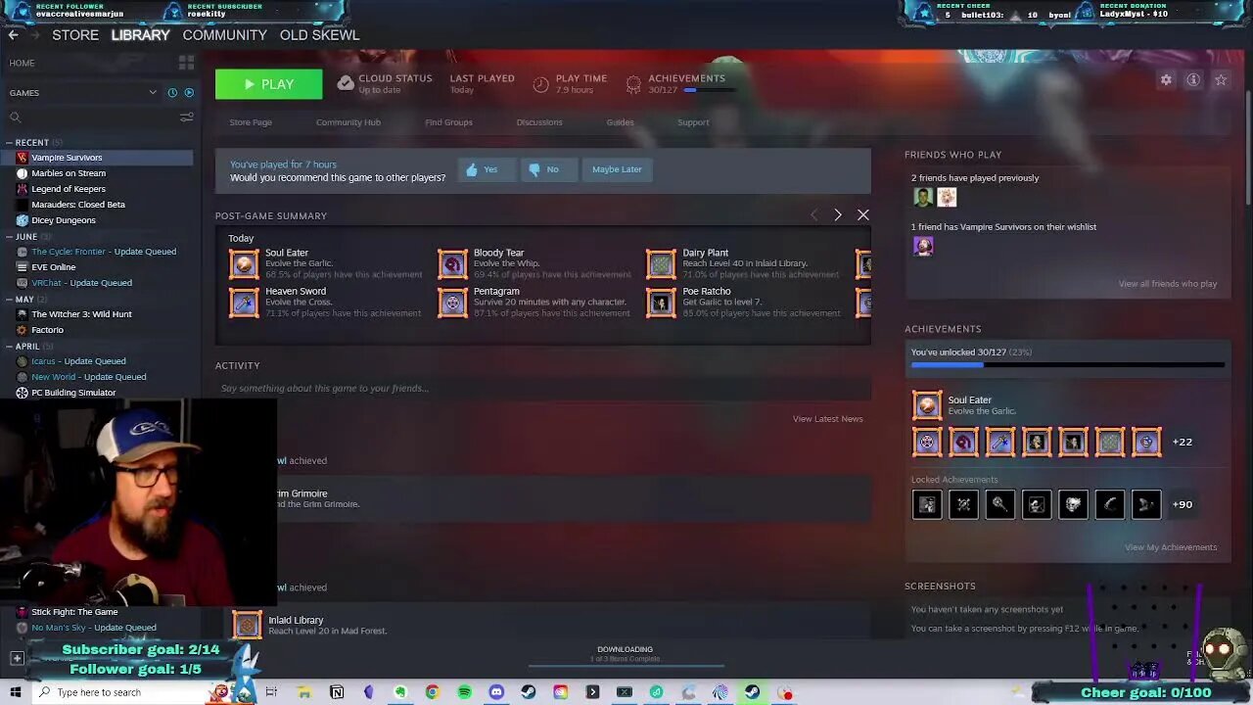Open the game info circle icon

point(1193,80)
